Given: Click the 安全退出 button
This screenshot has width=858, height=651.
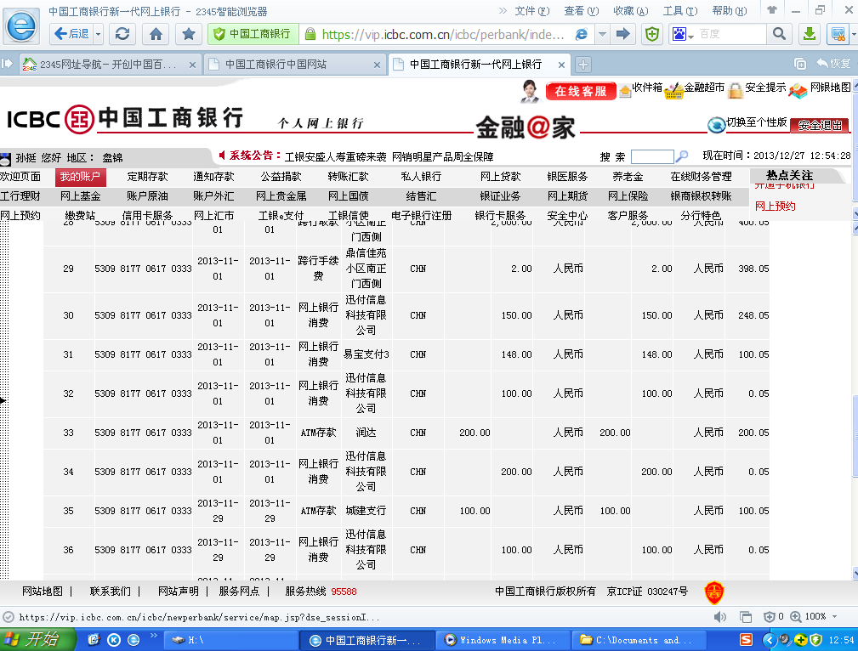Looking at the screenshot, I should point(820,125).
